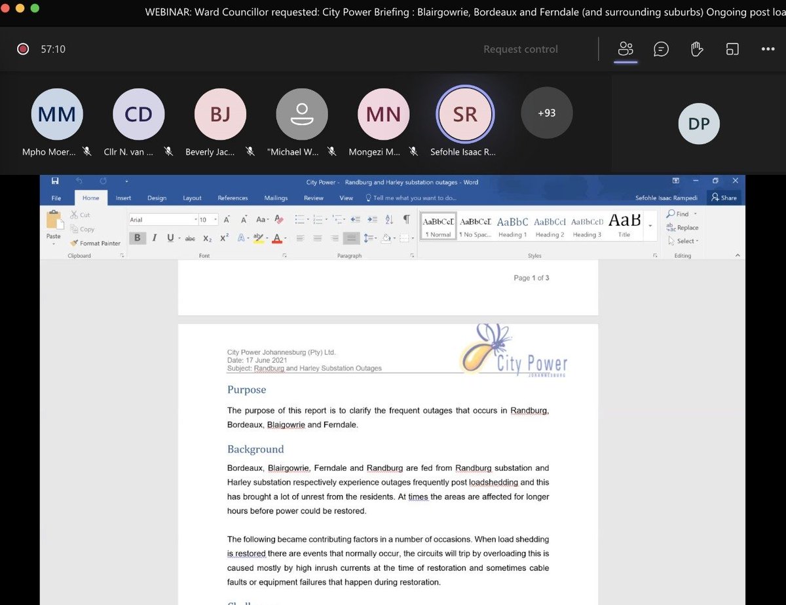The image size is (786, 605).
Task: Increase font size with Grow Font
Action: 227,220
